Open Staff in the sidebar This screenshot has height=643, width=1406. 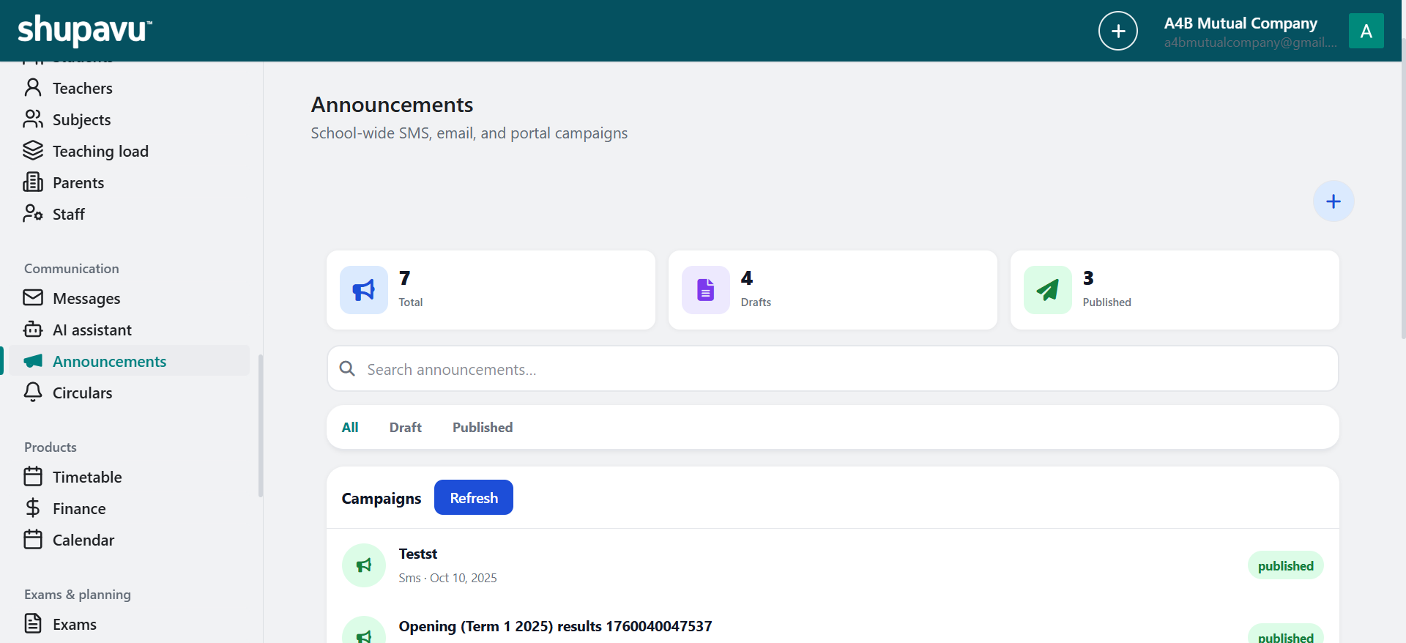[x=69, y=215]
